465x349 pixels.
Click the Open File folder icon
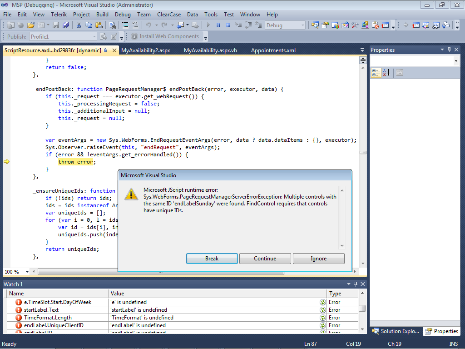(x=31, y=25)
